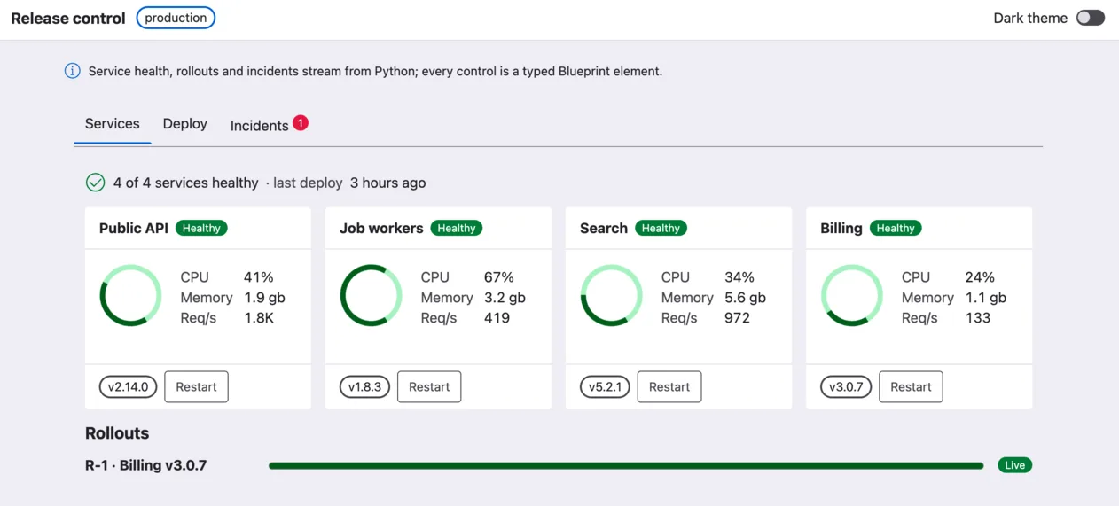Screen dimensions: 1119x506
Task: Click the v1.8.3 version tag
Action: coord(364,387)
